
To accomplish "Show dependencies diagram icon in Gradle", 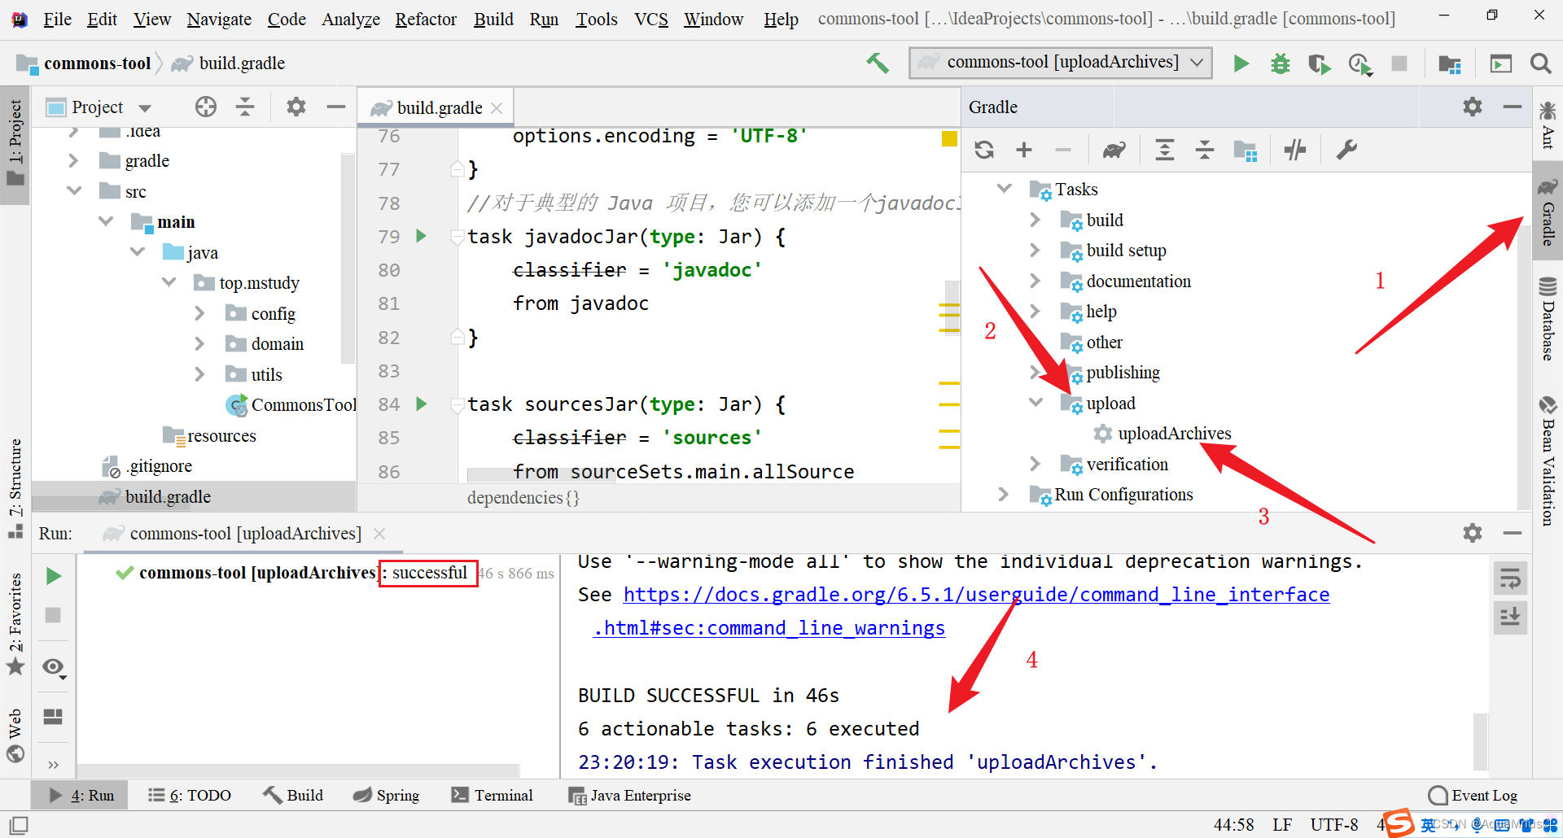I will tap(1245, 150).
